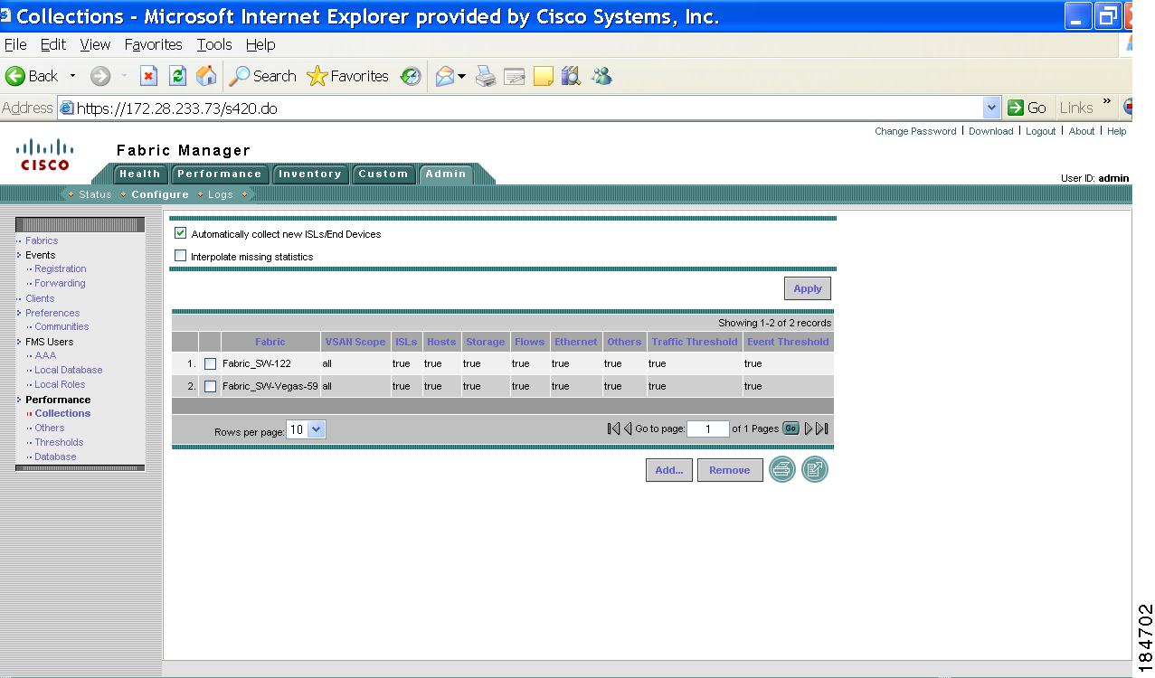The height and width of the screenshot is (678, 1155).
Task: Open the Help menu
Action: [x=260, y=44]
